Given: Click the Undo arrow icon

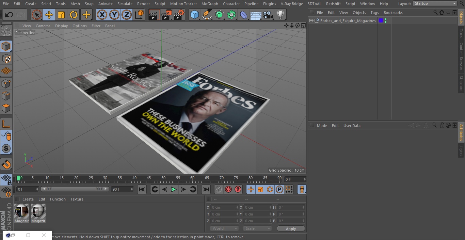Looking at the screenshot, I should pyautogui.click(x=9, y=15).
